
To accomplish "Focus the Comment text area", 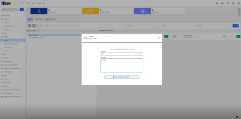I will click(x=122, y=65).
